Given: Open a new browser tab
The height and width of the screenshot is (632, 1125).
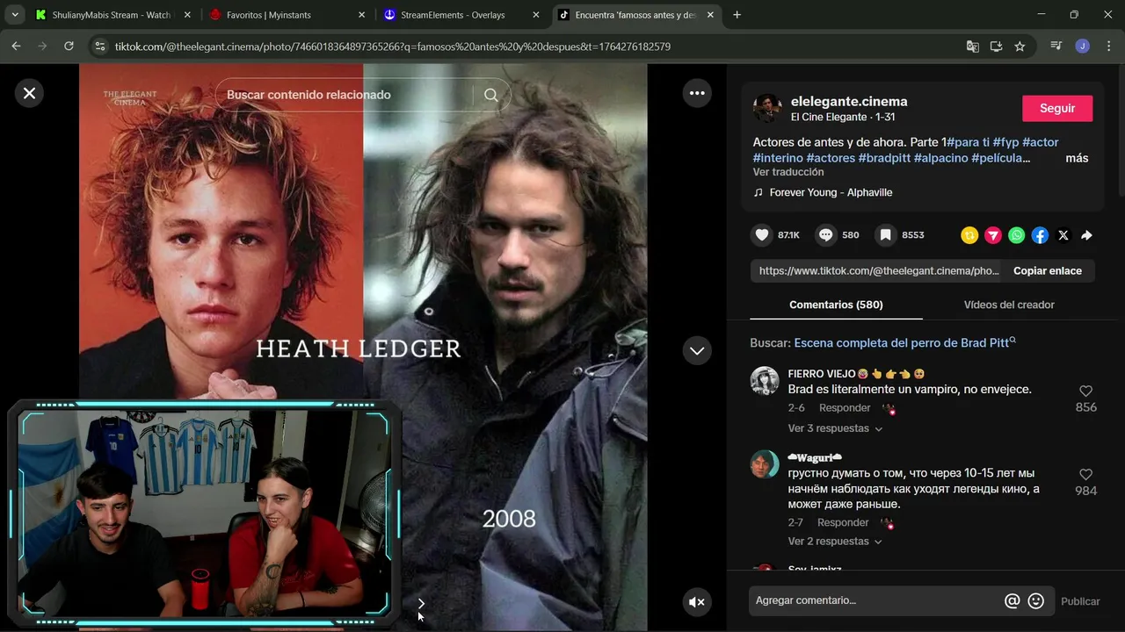Looking at the screenshot, I should click(737, 15).
